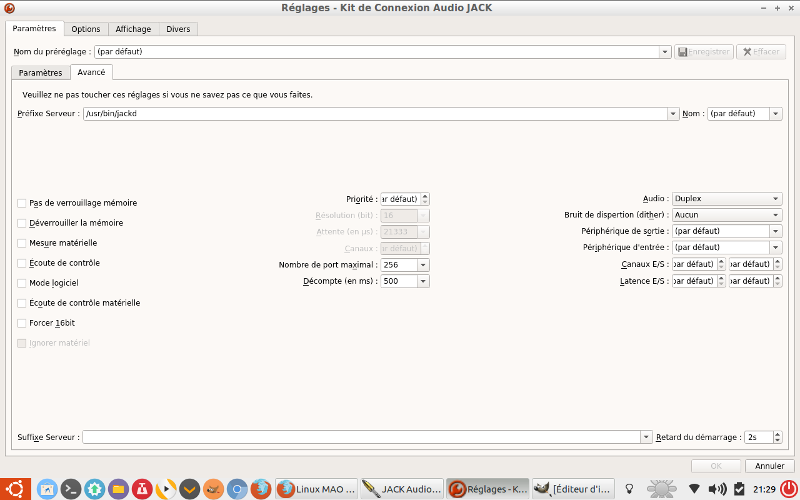The width and height of the screenshot is (800, 500).
Task: Open the Ubuntu main menu button
Action: [16, 489]
